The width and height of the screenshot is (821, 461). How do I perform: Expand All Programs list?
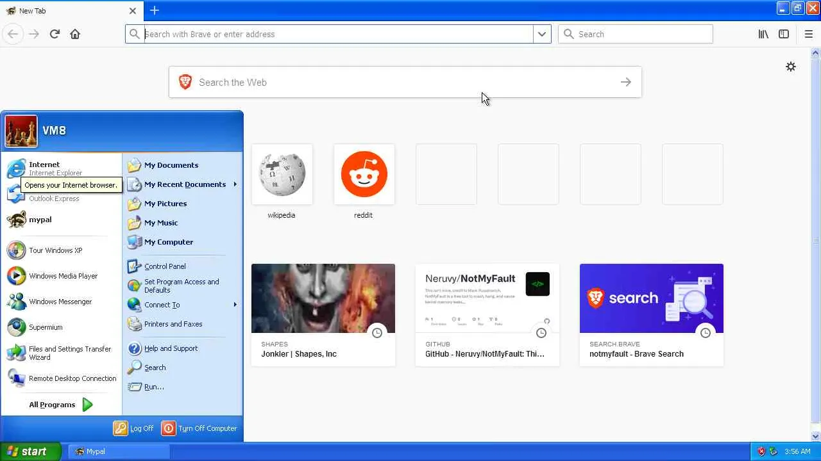pos(62,405)
